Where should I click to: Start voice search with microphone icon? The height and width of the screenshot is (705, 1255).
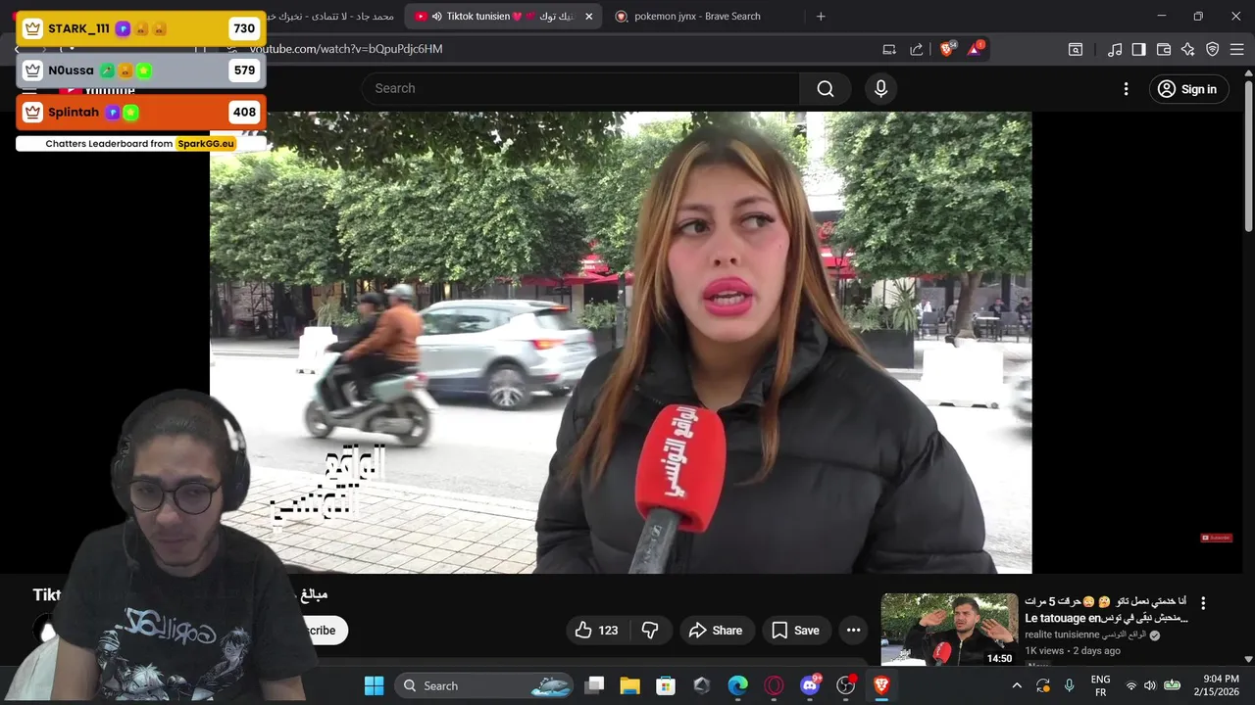pyautogui.click(x=880, y=89)
